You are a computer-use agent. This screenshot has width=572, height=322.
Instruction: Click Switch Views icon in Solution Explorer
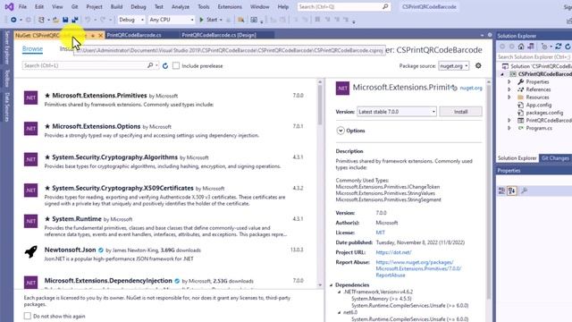click(x=531, y=47)
